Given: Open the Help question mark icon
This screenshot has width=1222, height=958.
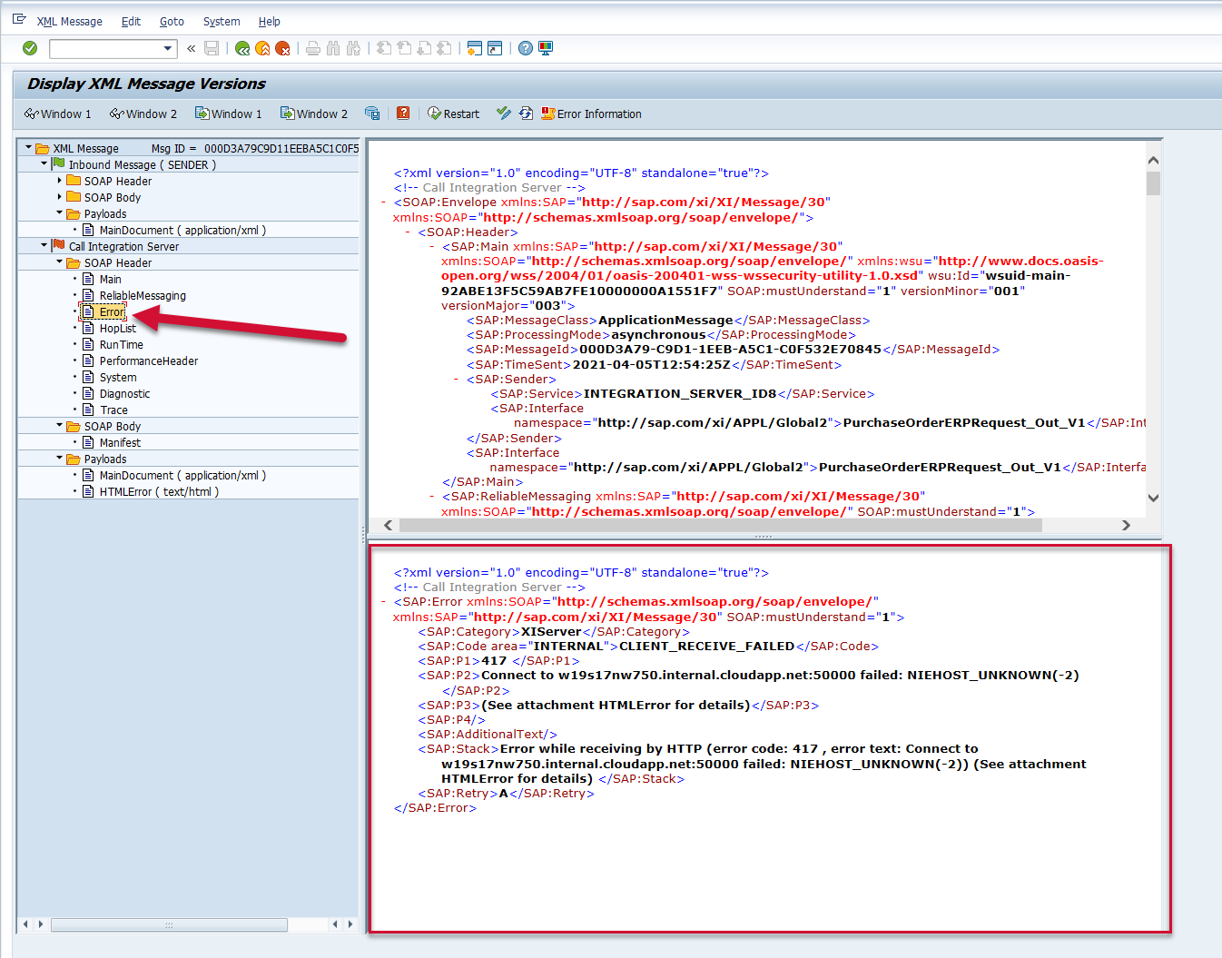Looking at the screenshot, I should (x=526, y=48).
